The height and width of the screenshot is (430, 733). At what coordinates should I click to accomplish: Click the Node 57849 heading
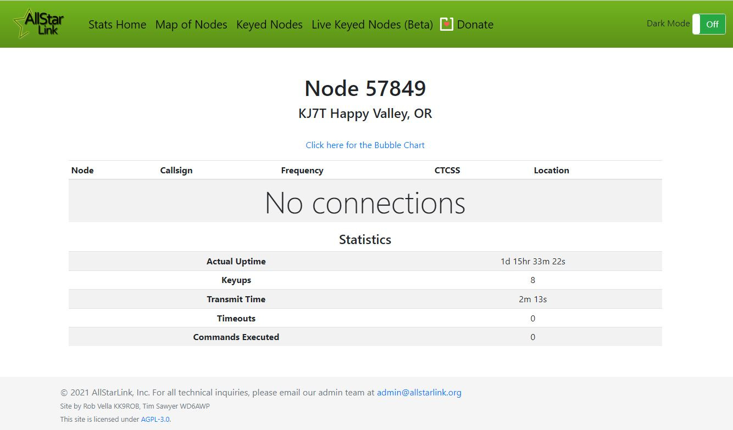365,88
